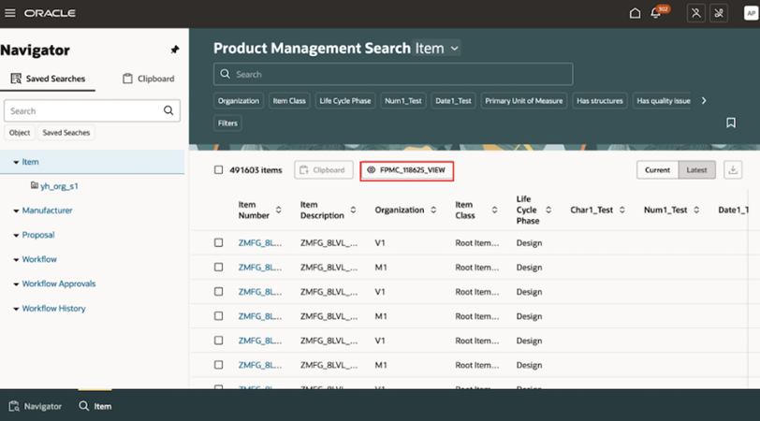The height and width of the screenshot is (421, 760).
Task: Open notifications bell icon
Action: [656, 13]
